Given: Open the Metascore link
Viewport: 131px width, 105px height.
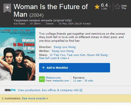Looking at the screenshot, I should [x=53, y=78].
